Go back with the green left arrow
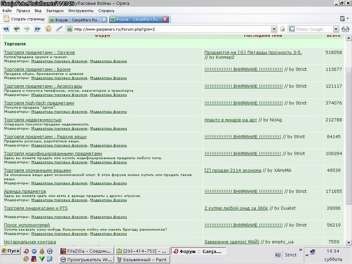Viewport: 352px width, 264px height. pyautogui.click(x=16, y=29)
